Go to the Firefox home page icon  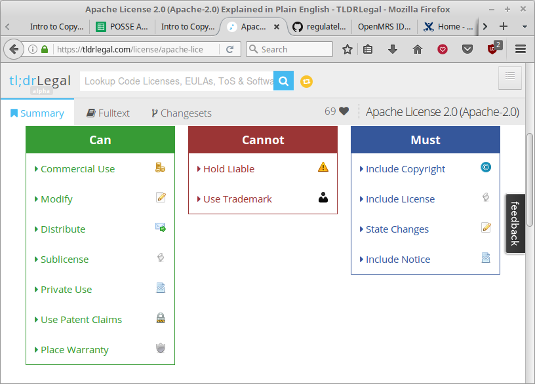(x=418, y=49)
